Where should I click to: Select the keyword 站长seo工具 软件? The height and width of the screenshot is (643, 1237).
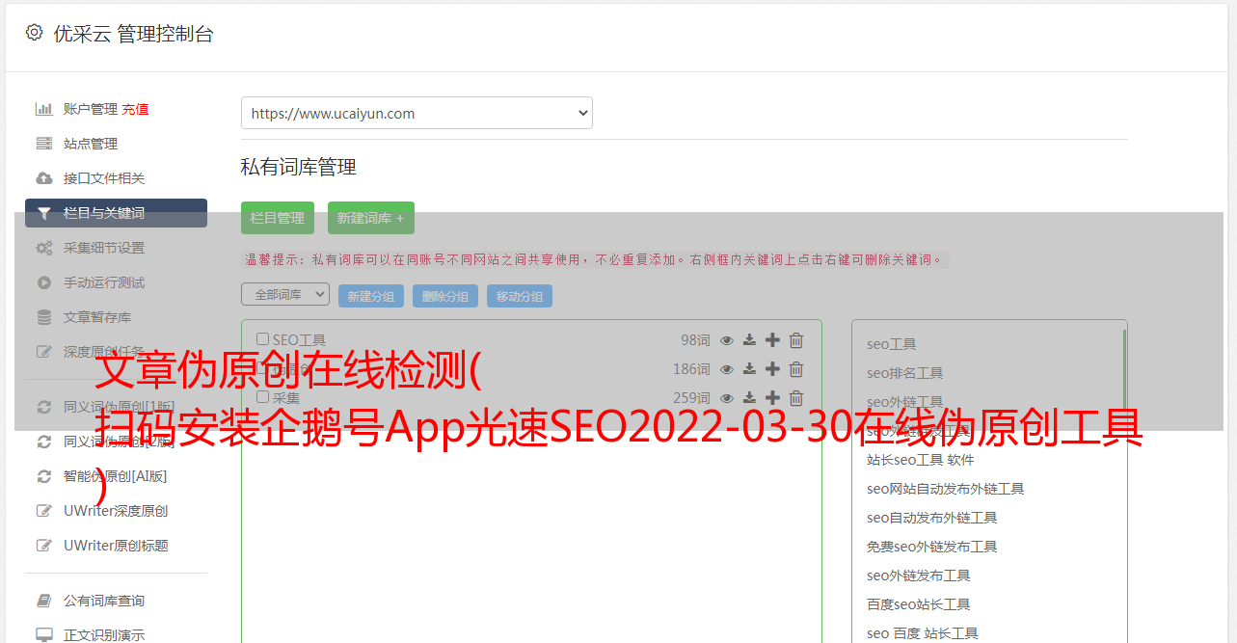920,460
